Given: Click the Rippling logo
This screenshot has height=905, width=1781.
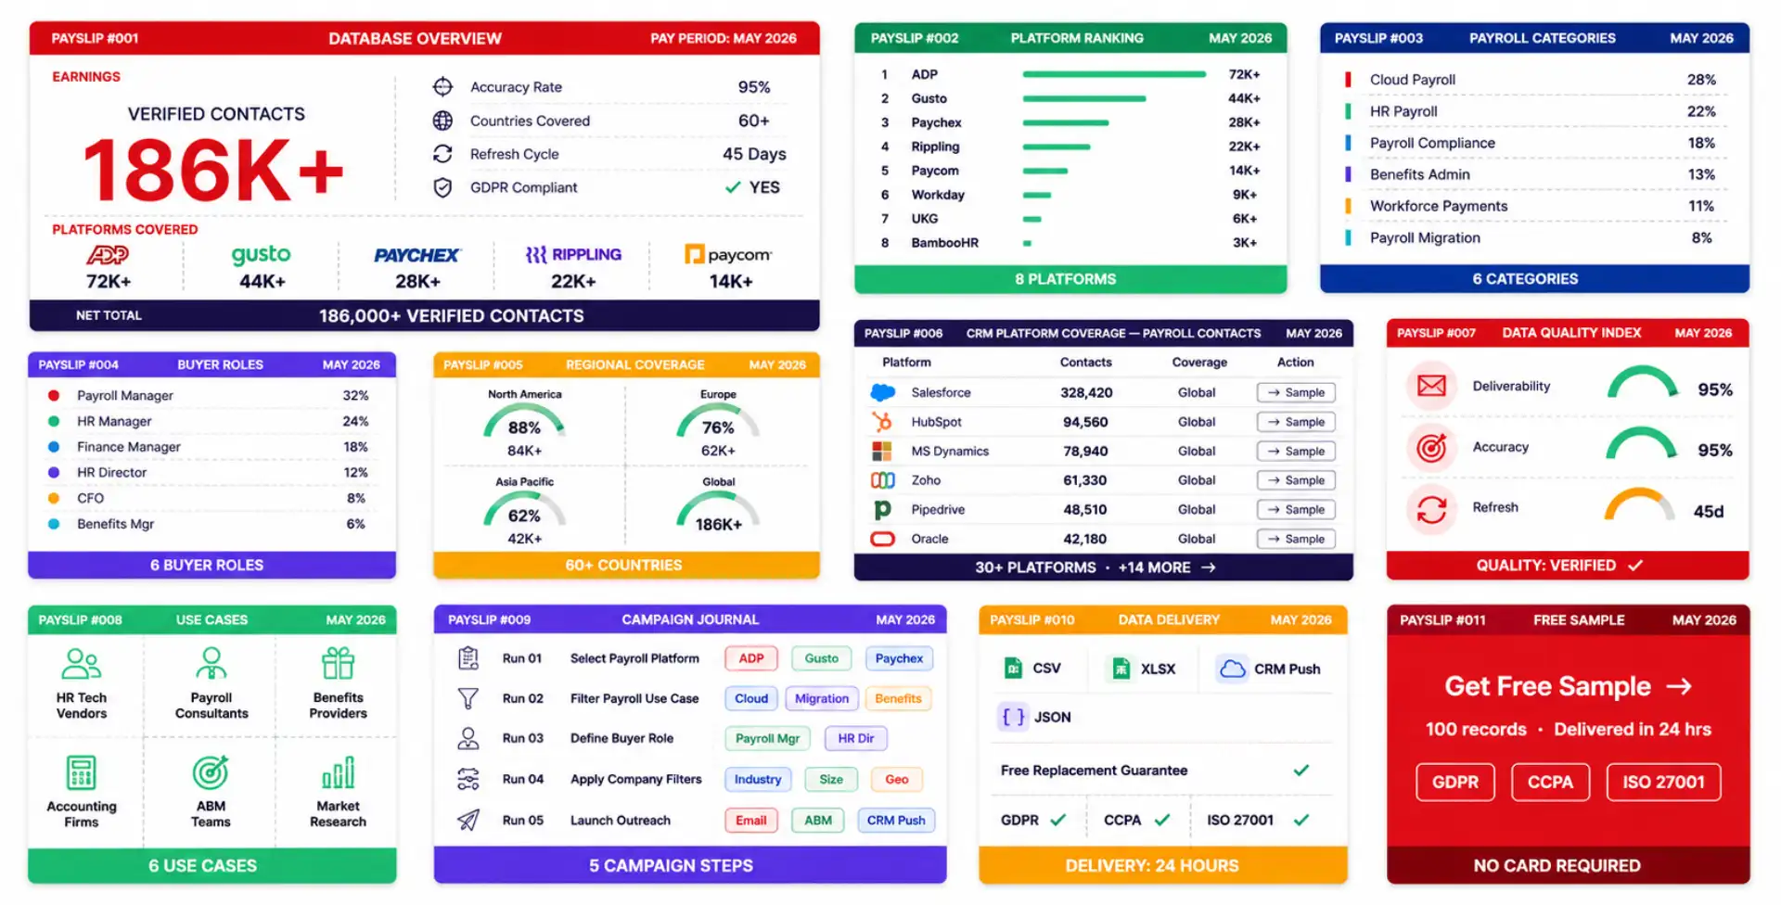Looking at the screenshot, I should 573,255.
